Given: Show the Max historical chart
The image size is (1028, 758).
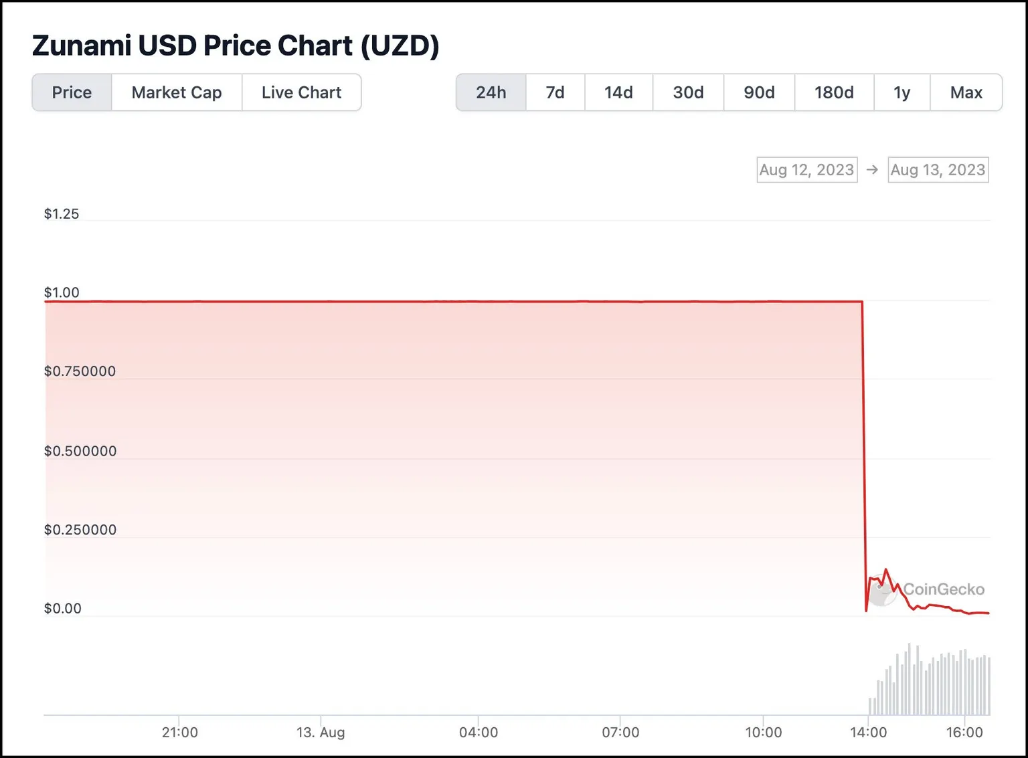Looking at the screenshot, I should pyautogui.click(x=966, y=92).
